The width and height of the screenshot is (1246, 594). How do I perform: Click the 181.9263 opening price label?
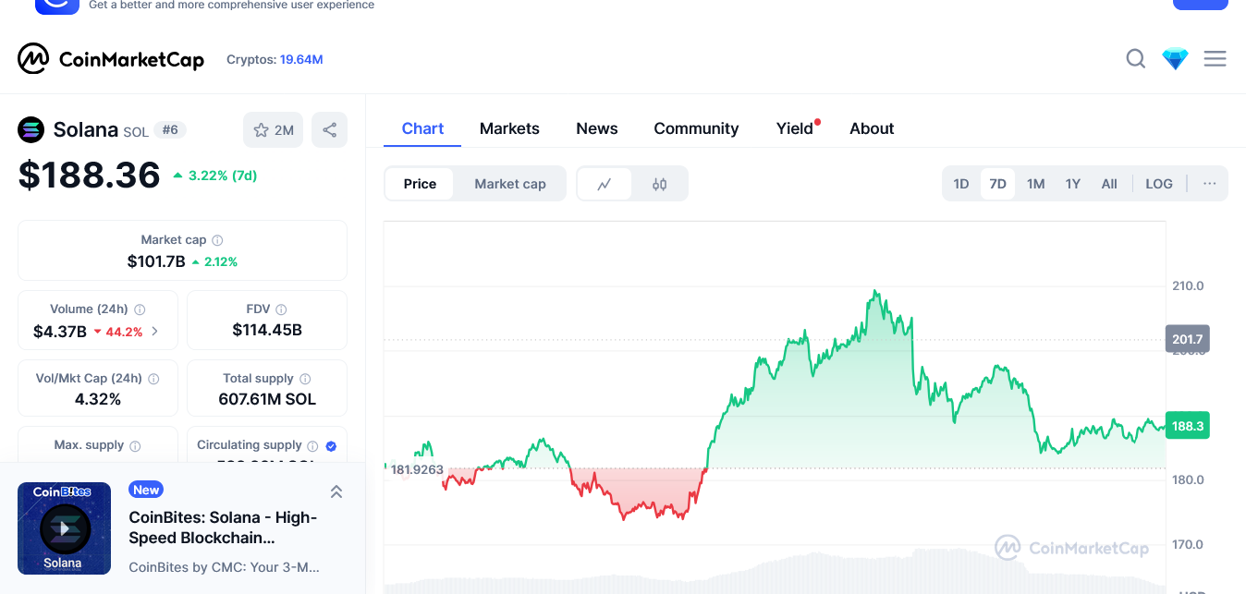[x=418, y=469]
